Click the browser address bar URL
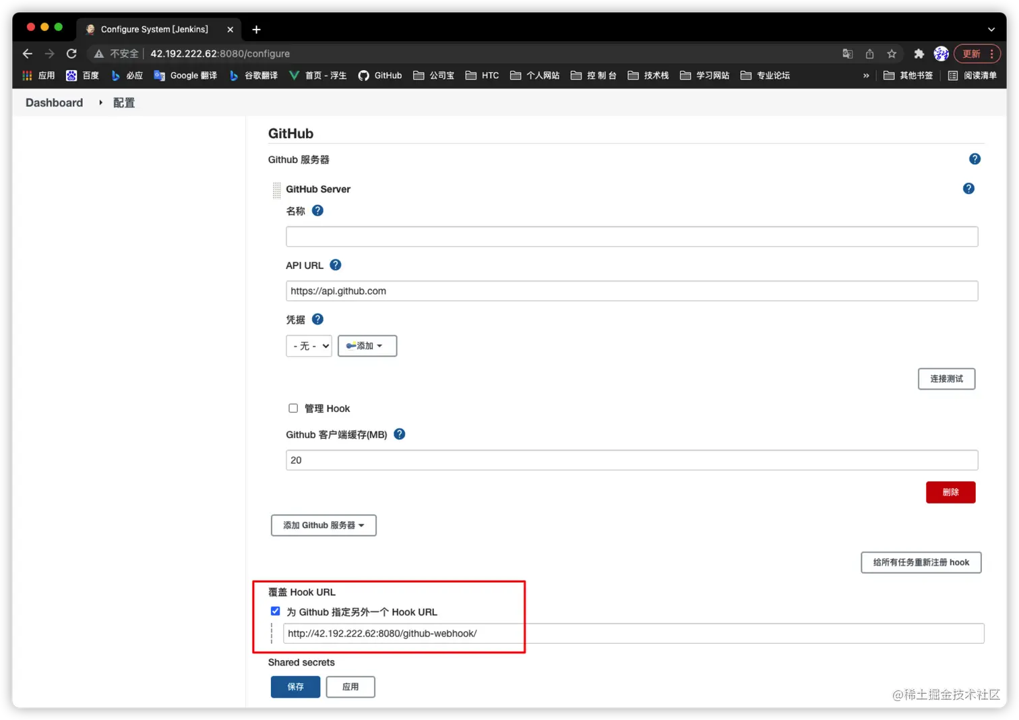Viewport: 1019px width, 720px height. point(220,54)
